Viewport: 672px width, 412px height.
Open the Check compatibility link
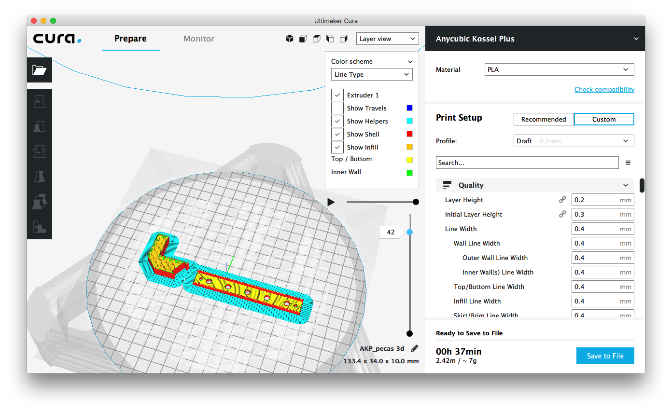pyautogui.click(x=604, y=89)
